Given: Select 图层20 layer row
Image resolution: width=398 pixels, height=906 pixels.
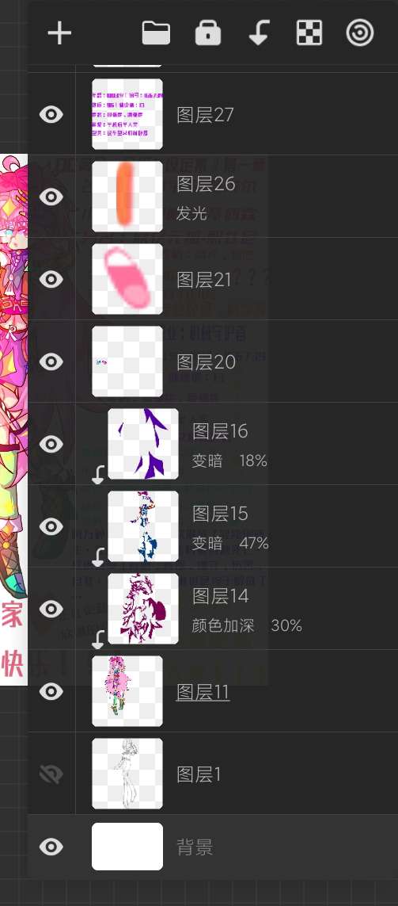Looking at the screenshot, I should (213, 361).
